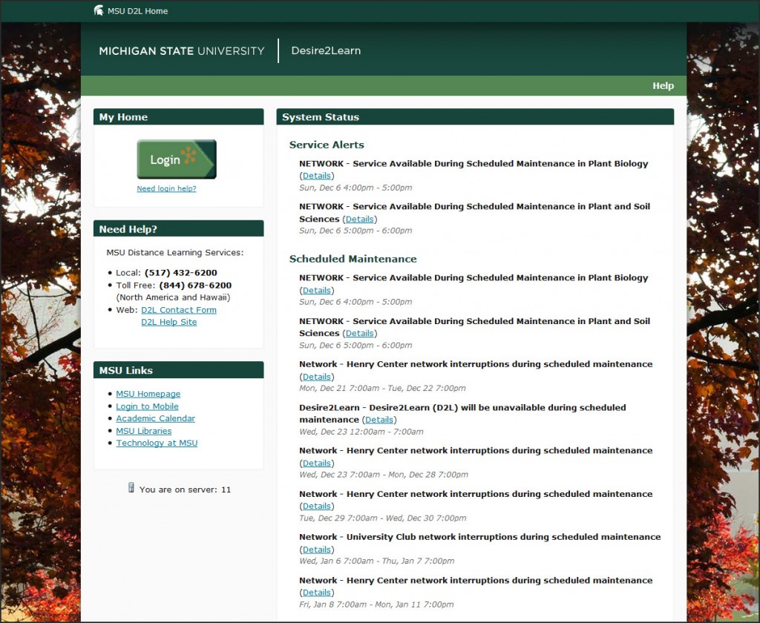Click the Desire2Learn header text
The image size is (760, 623).
point(325,50)
